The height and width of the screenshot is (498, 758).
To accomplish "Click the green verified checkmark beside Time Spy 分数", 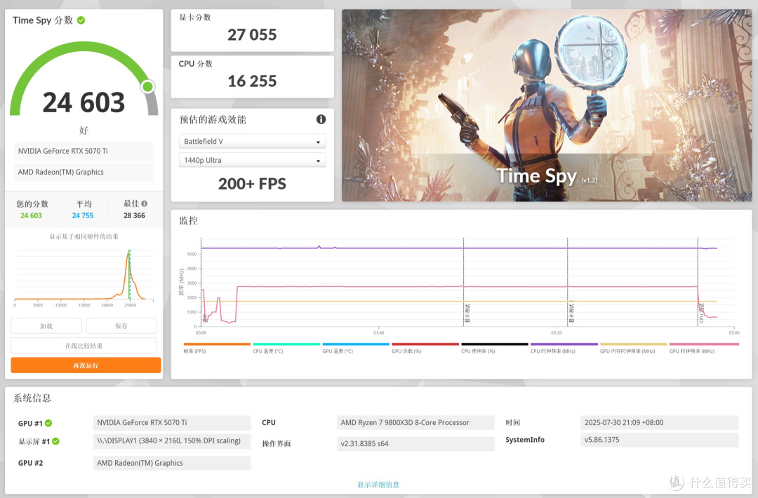I will 81,20.
